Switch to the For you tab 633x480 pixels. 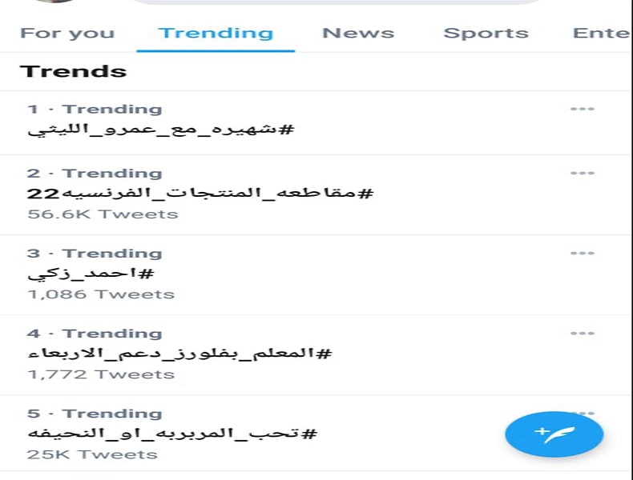coord(67,34)
